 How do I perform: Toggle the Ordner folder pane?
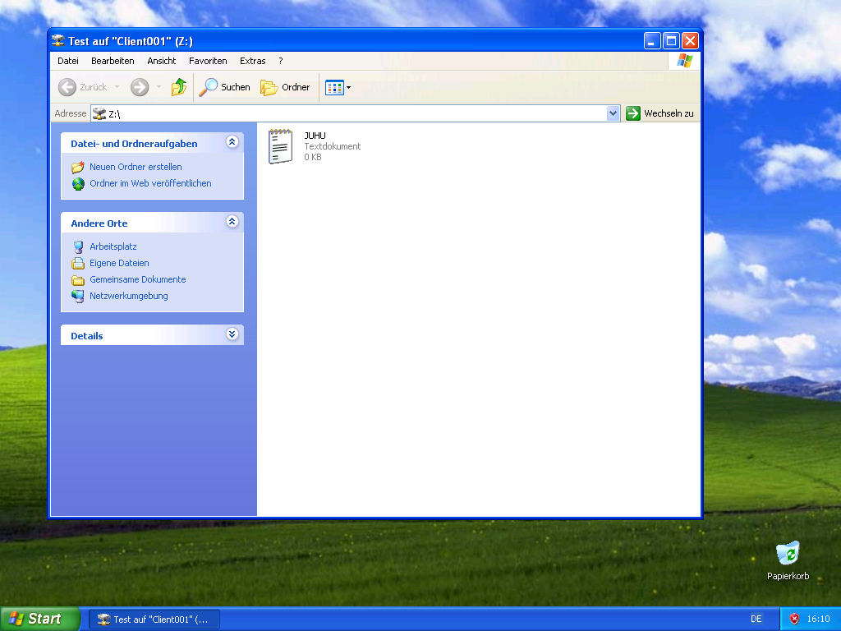[285, 87]
